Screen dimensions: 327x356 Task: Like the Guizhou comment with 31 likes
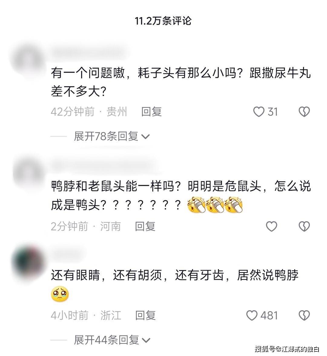tap(259, 112)
